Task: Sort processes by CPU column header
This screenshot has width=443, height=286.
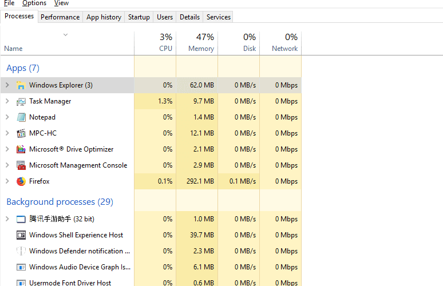Action: (155, 43)
